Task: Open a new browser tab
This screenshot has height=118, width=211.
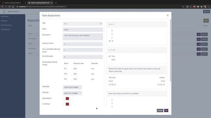Action: [x=56, y=3]
